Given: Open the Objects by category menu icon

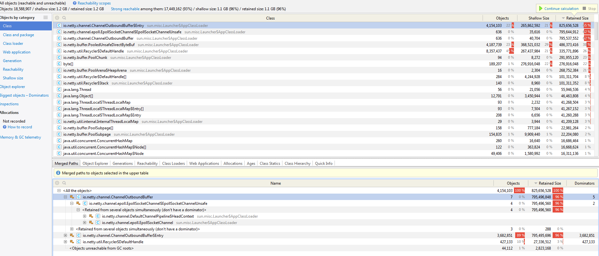Looking at the screenshot, I should click(x=46, y=18).
